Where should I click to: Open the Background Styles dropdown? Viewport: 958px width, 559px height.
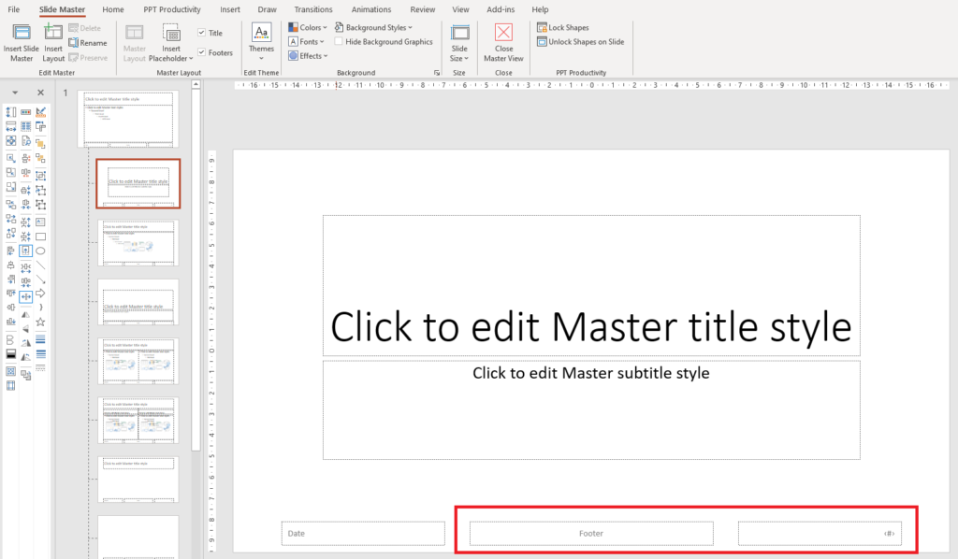pos(373,27)
